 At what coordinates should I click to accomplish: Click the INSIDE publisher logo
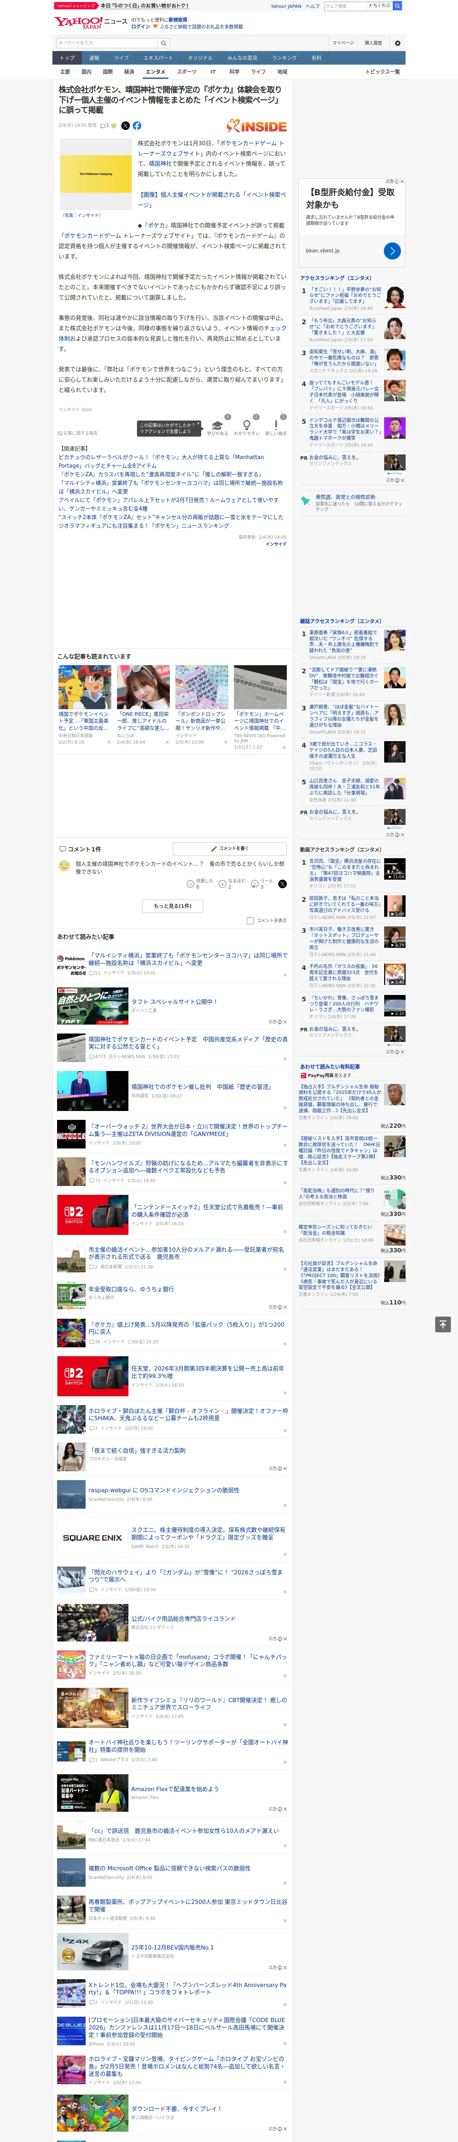click(257, 126)
